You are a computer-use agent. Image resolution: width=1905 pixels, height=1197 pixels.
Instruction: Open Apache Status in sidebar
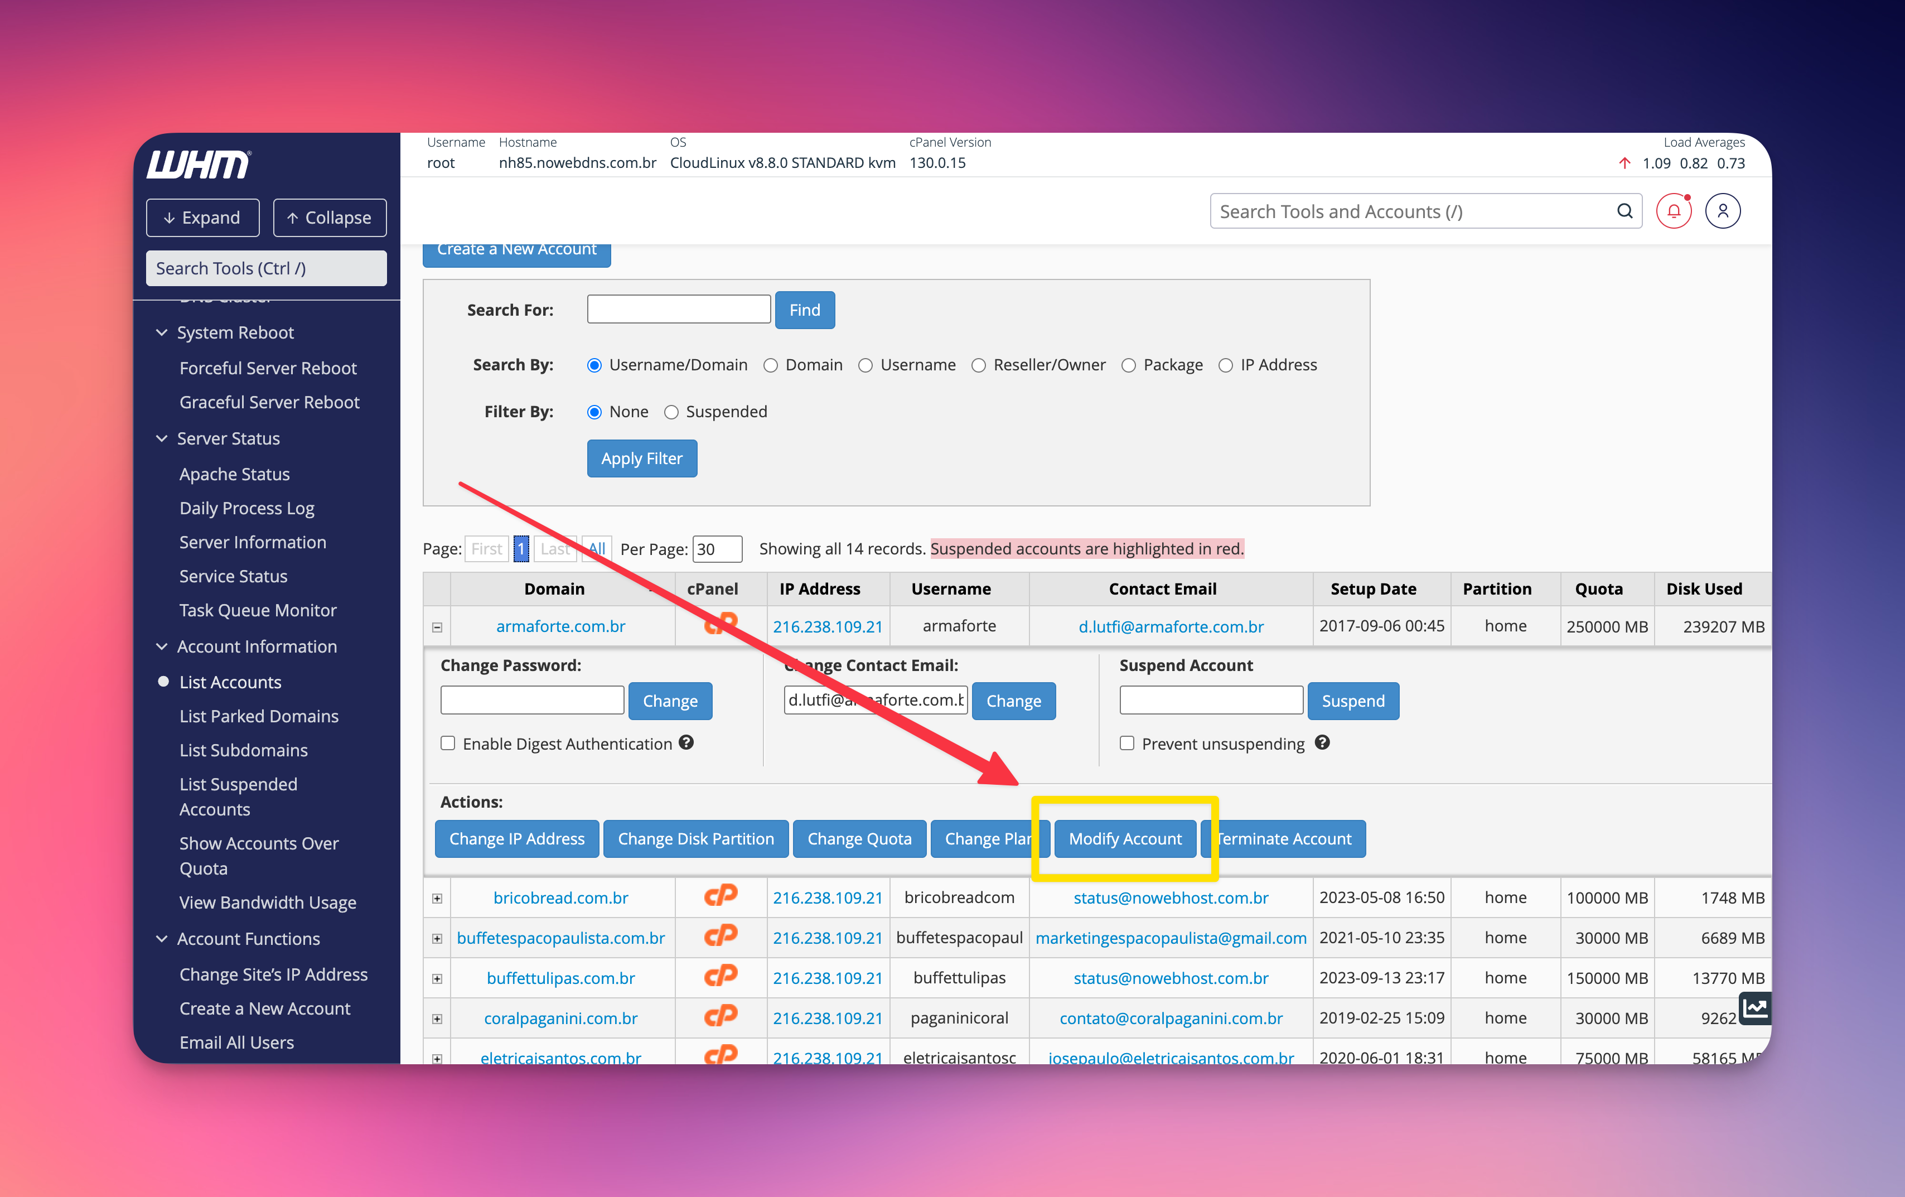tap(234, 474)
